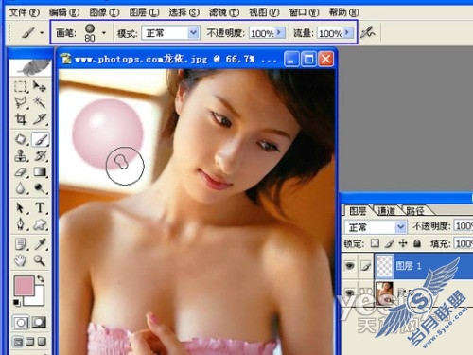This screenshot has height=355, width=473.
Task: Select the Pen tool
Action: 21,224
